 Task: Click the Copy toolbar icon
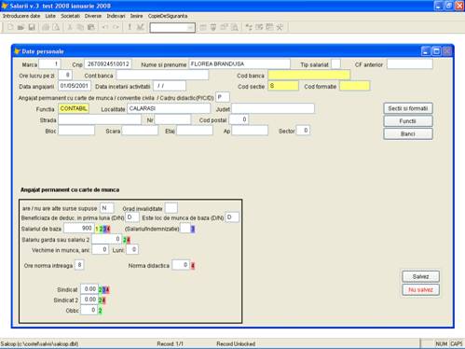[x=80, y=27]
